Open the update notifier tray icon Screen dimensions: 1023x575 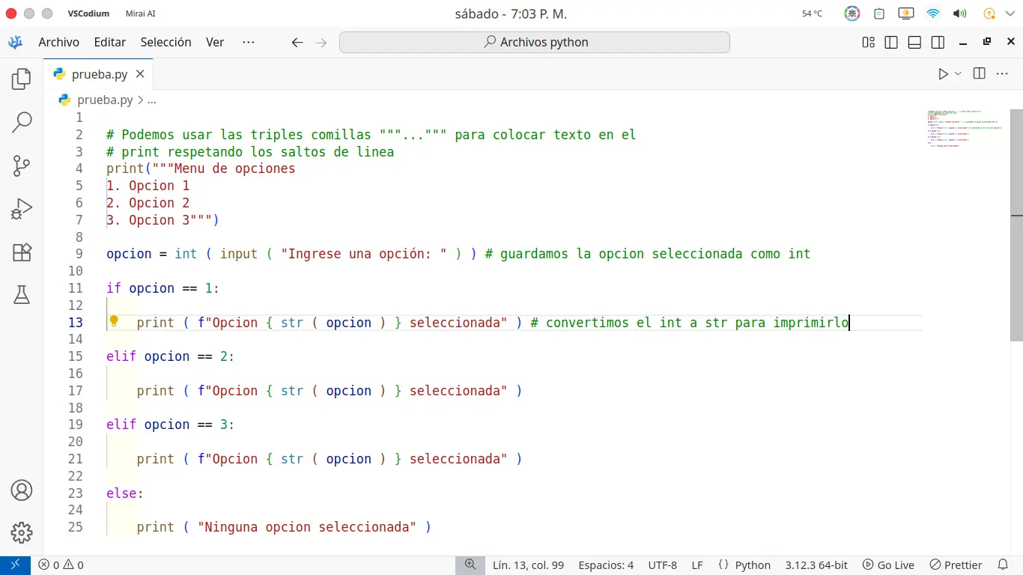pos(989,13)
